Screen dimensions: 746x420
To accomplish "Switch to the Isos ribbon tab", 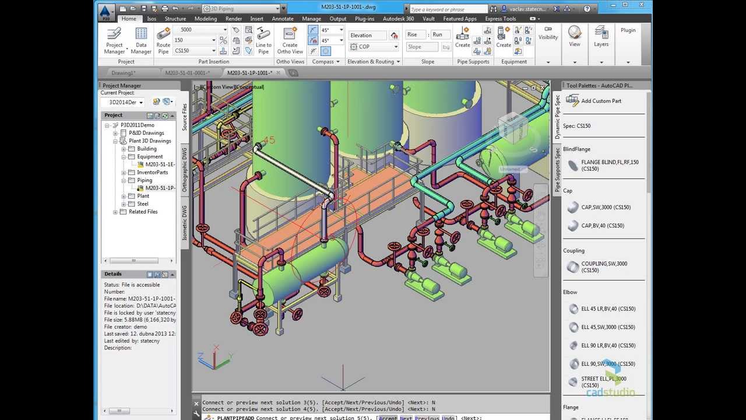I will [152, 19].
